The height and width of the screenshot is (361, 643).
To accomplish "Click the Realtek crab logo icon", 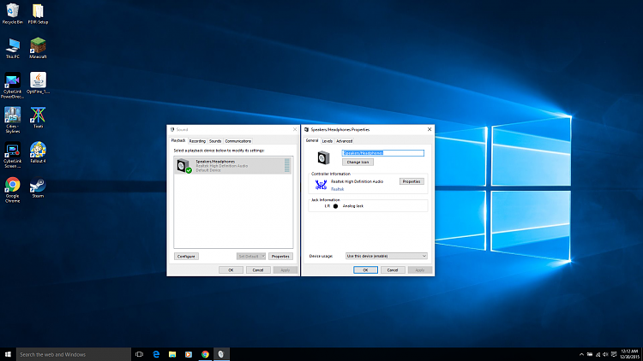I will 321,185.
